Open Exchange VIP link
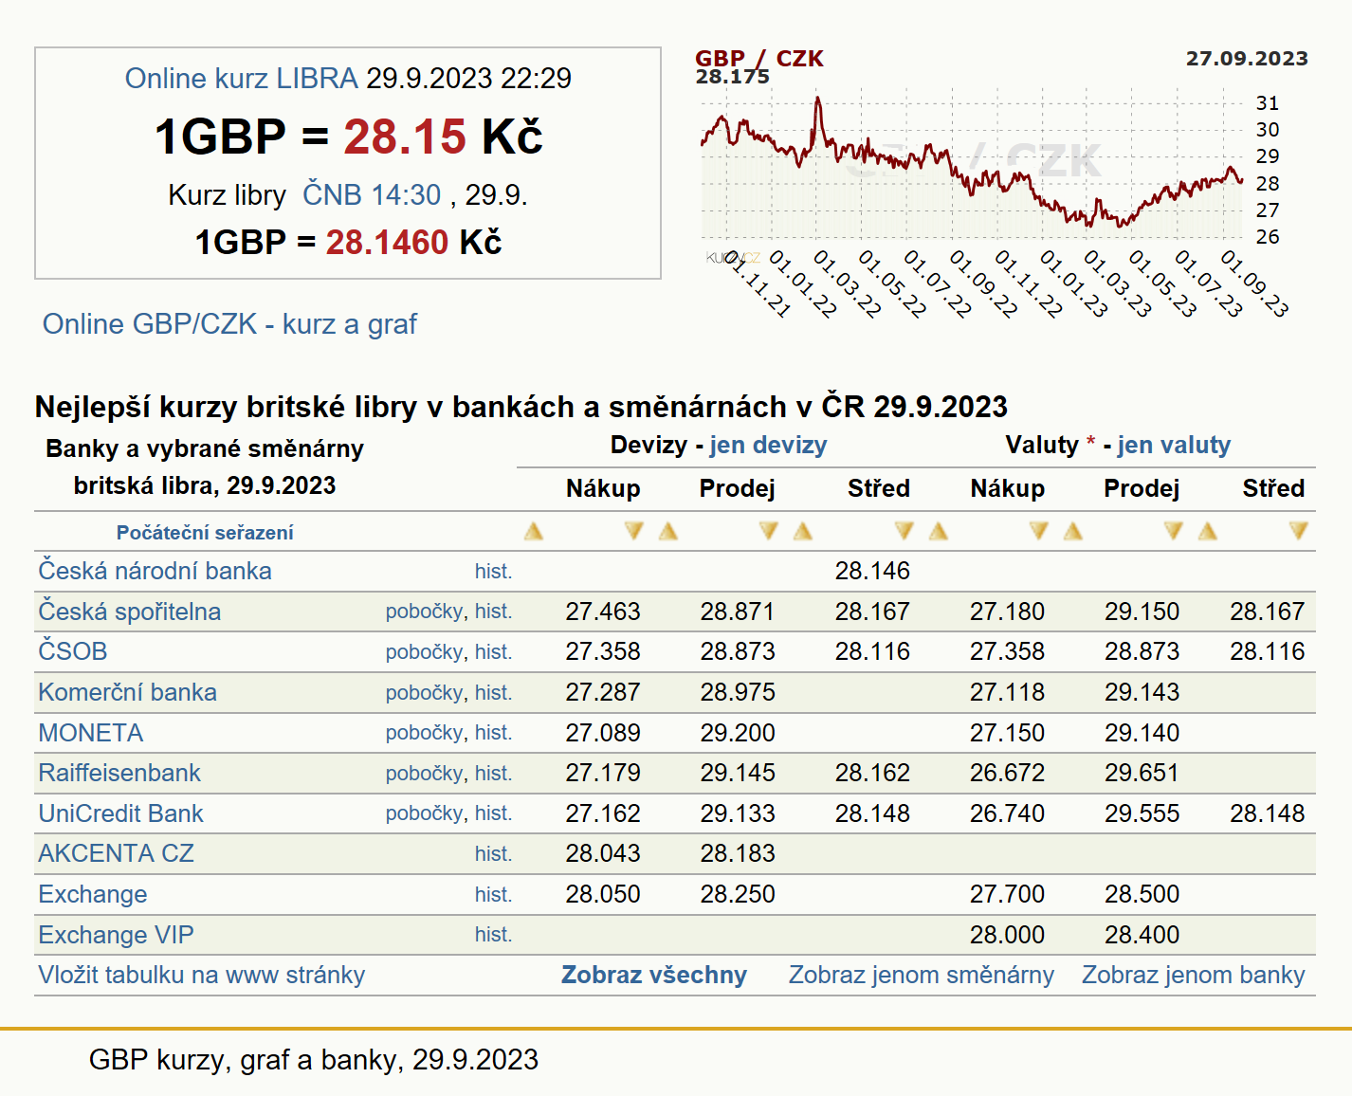 116,935
